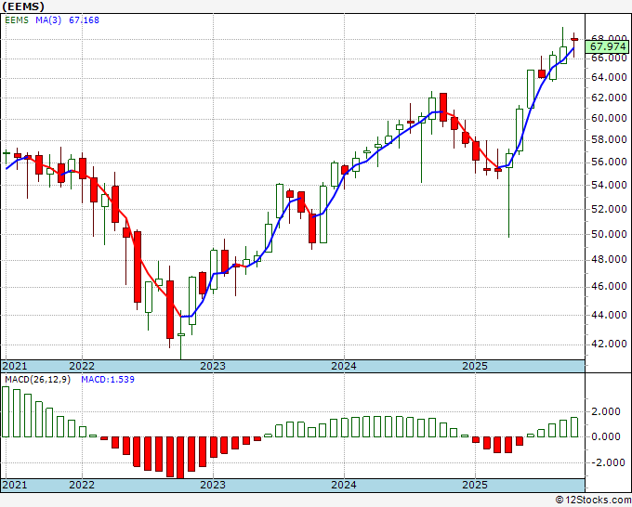Image resolution: width=632 pixels, height=507 pixels.
Task: Click 2023 on the MACD timeline
Action: pyautogui.click(x=213, y=485)
